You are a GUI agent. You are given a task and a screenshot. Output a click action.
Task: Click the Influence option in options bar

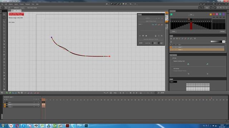[16, 8]
